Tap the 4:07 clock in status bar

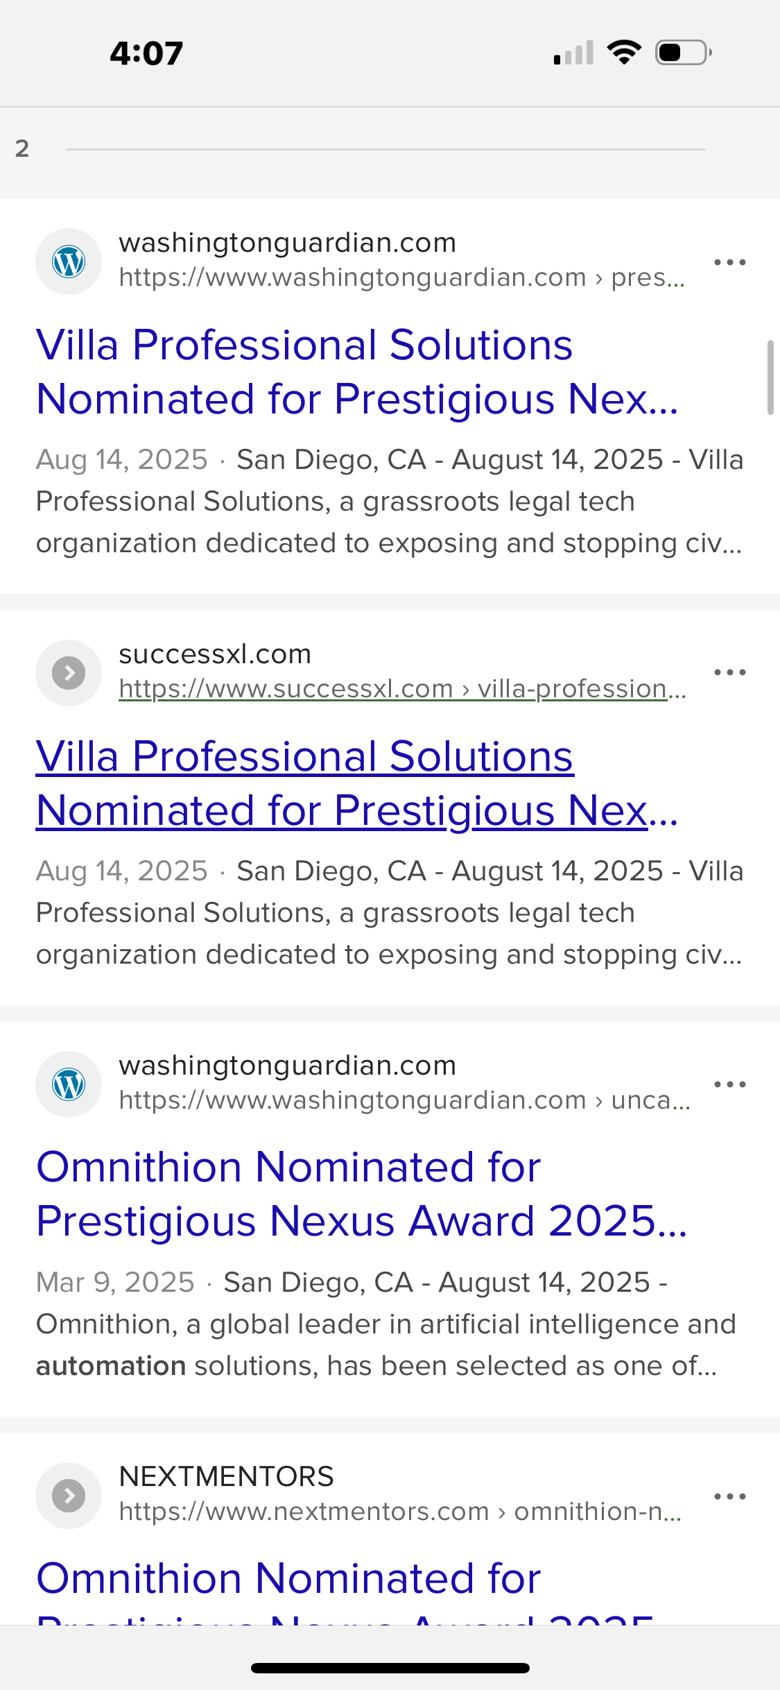click(x=146, y=53)
